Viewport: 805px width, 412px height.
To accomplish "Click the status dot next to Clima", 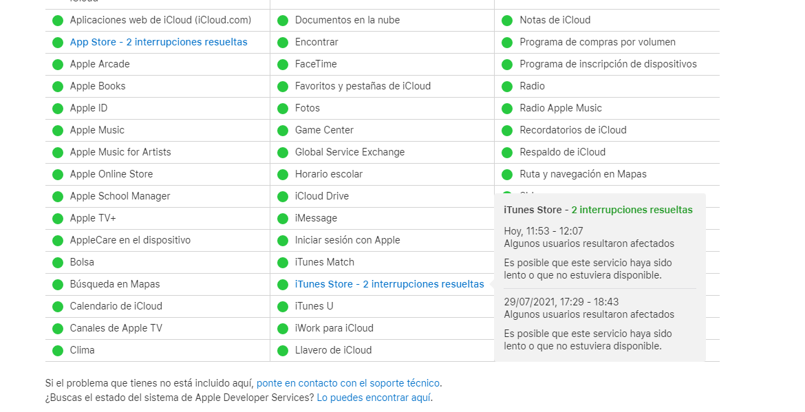I will (x=58, y=351).
